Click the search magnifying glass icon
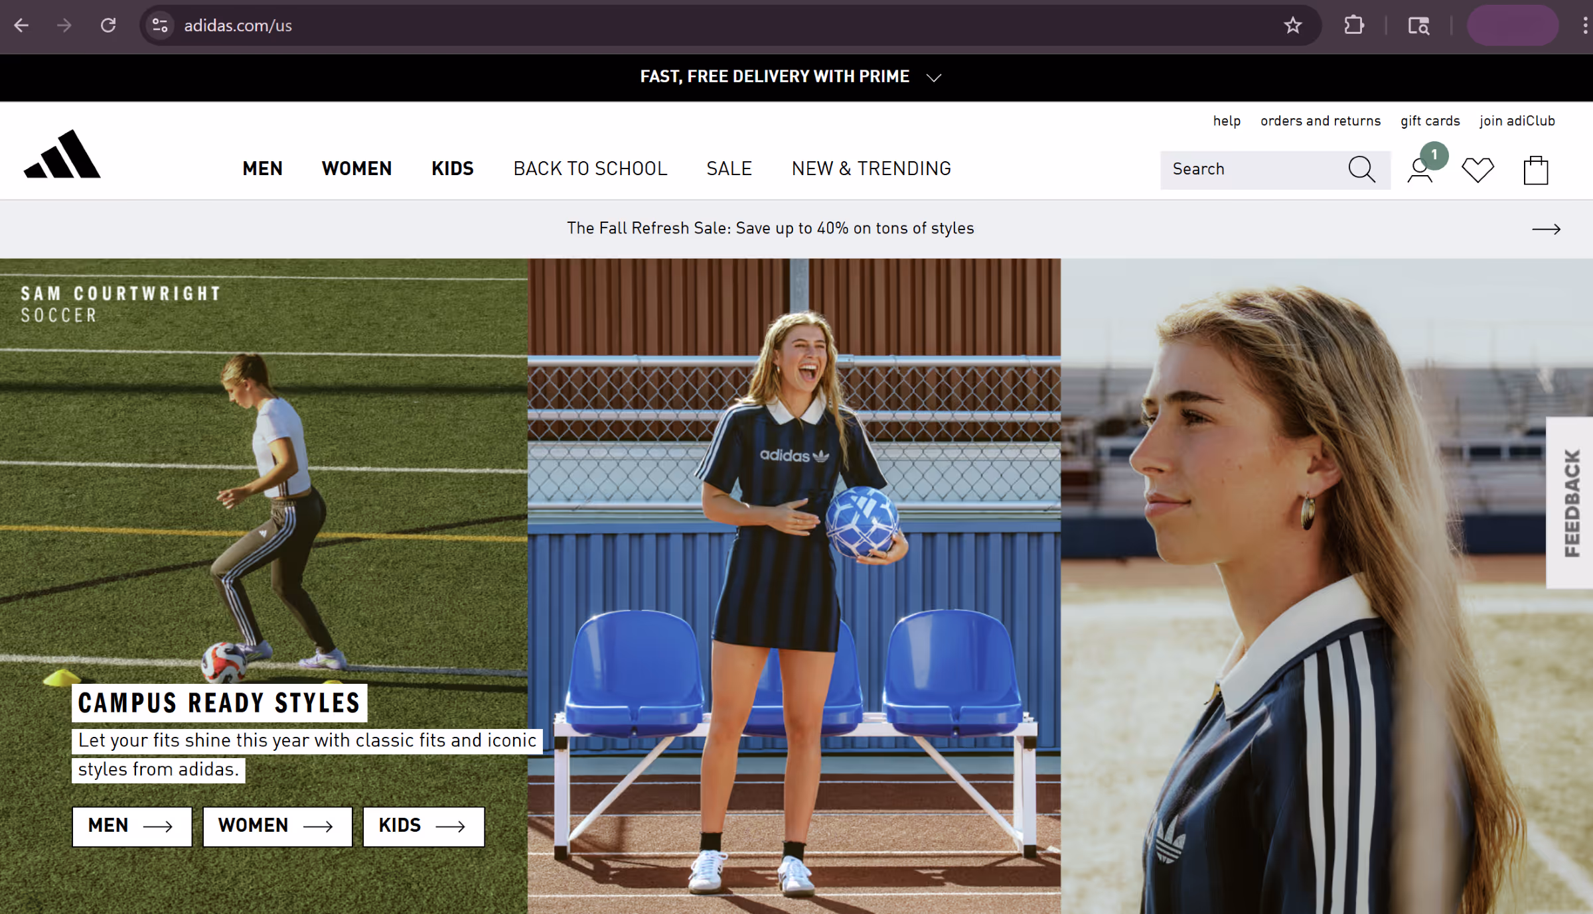The image size is (1593, 914). [1361, 170]
